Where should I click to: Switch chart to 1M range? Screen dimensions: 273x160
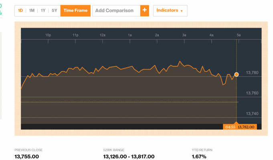point(32,10)
